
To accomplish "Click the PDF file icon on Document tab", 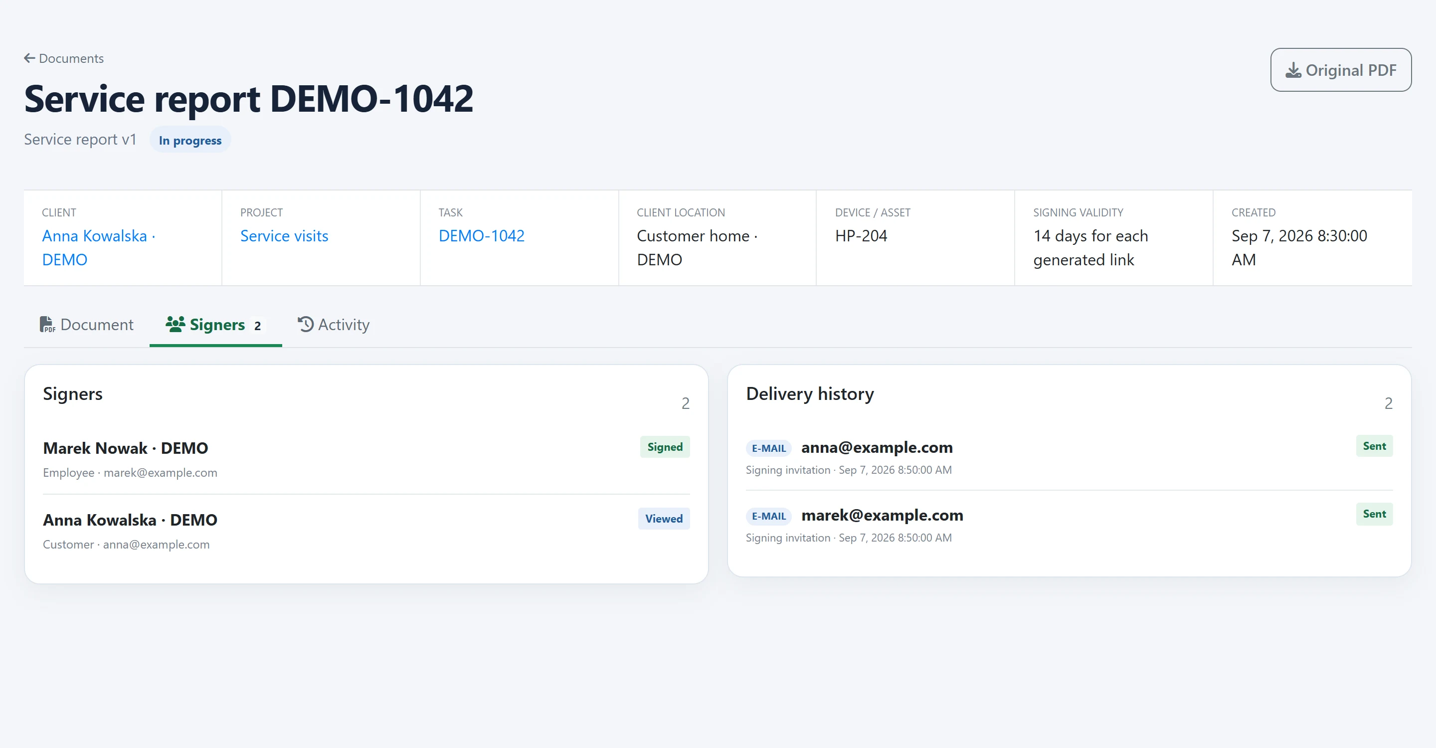I will coord(47,325).
